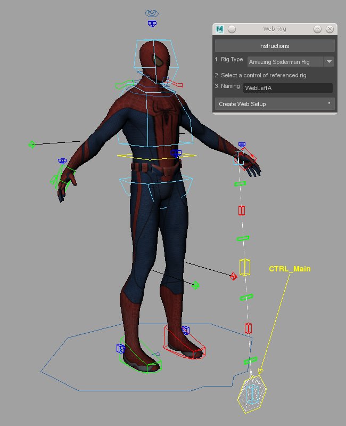The width and height of the screenshot is (346, 426).
Task: Click the '3. Naming' label
Action: 227,86
